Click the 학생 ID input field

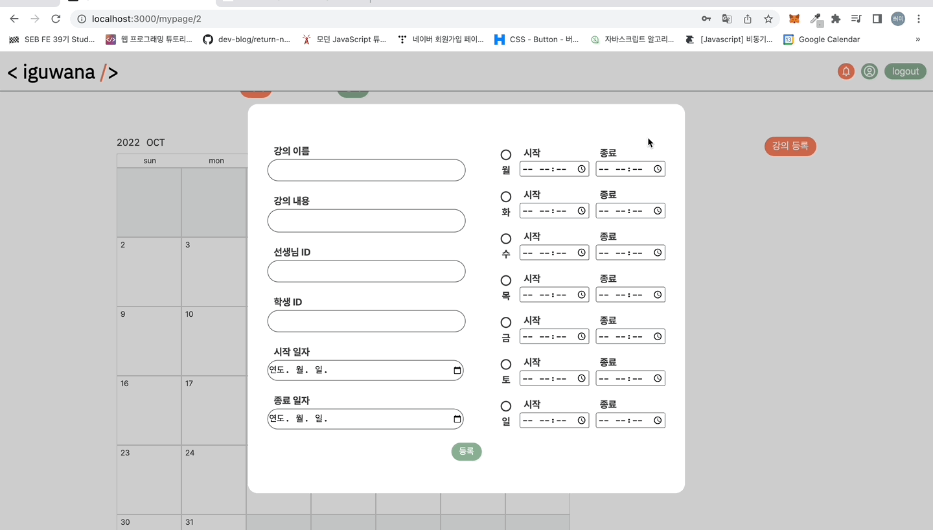point(367,321)
